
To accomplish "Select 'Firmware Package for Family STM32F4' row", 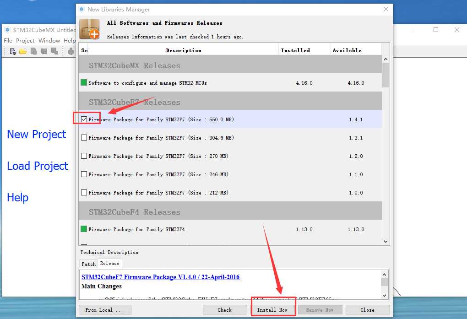I will [230, 229].
